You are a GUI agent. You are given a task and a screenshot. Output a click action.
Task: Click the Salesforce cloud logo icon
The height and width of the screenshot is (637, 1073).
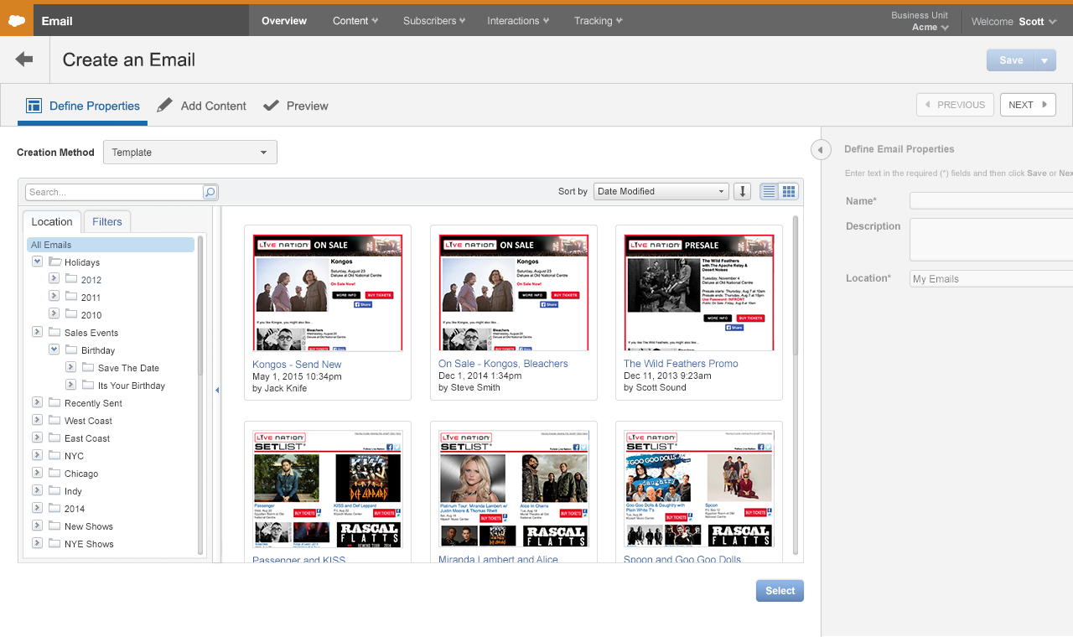[16, 21]
